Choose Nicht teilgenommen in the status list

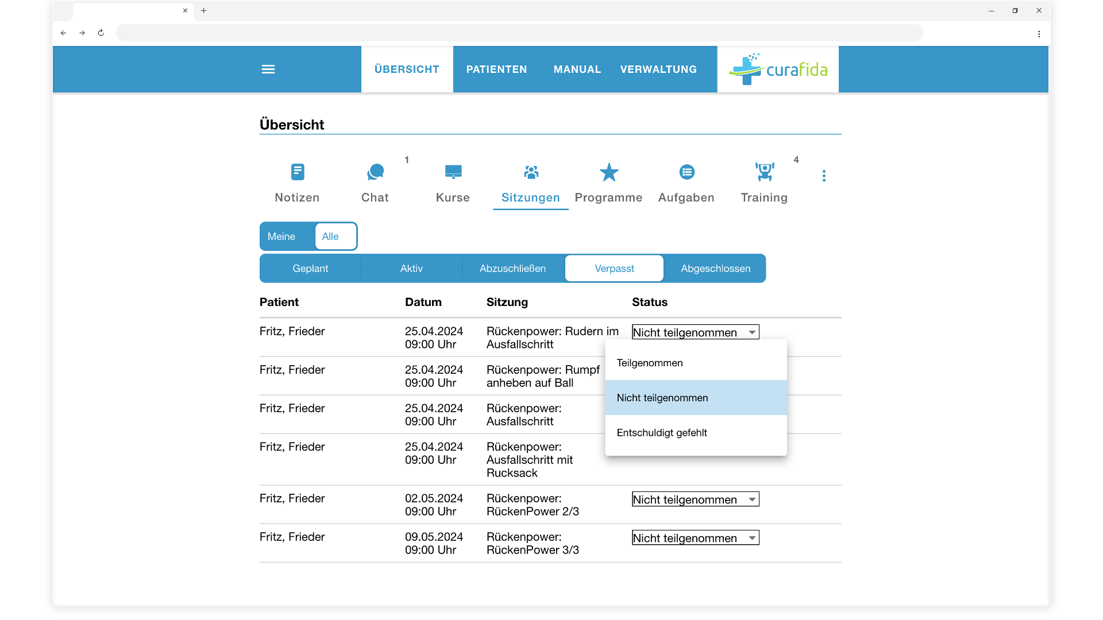696,398
